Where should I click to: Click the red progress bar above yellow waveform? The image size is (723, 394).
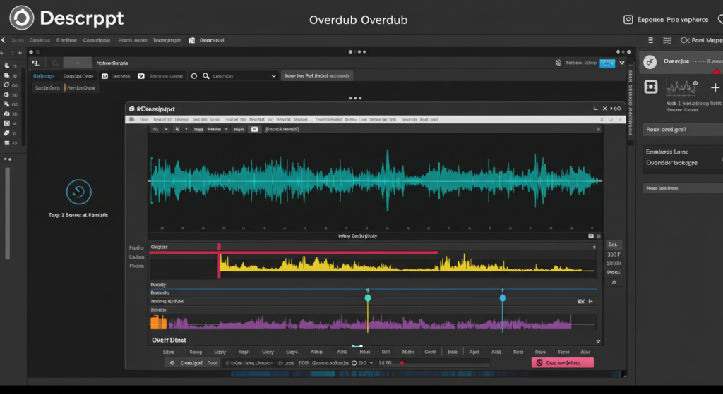[293, 253]
